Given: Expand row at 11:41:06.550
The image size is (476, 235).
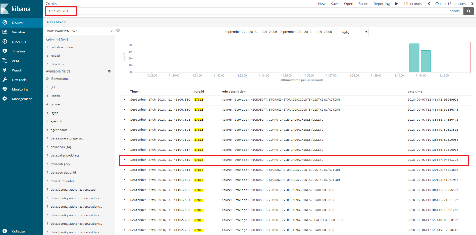Looking at the screenshot, I should [124, 110].
